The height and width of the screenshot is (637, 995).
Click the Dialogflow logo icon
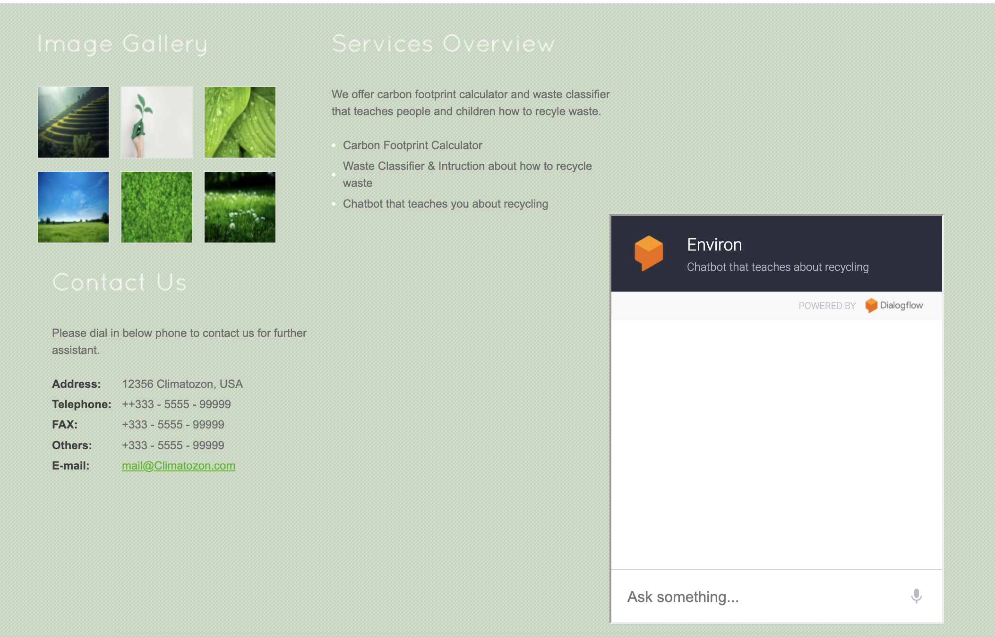(871, 305)
